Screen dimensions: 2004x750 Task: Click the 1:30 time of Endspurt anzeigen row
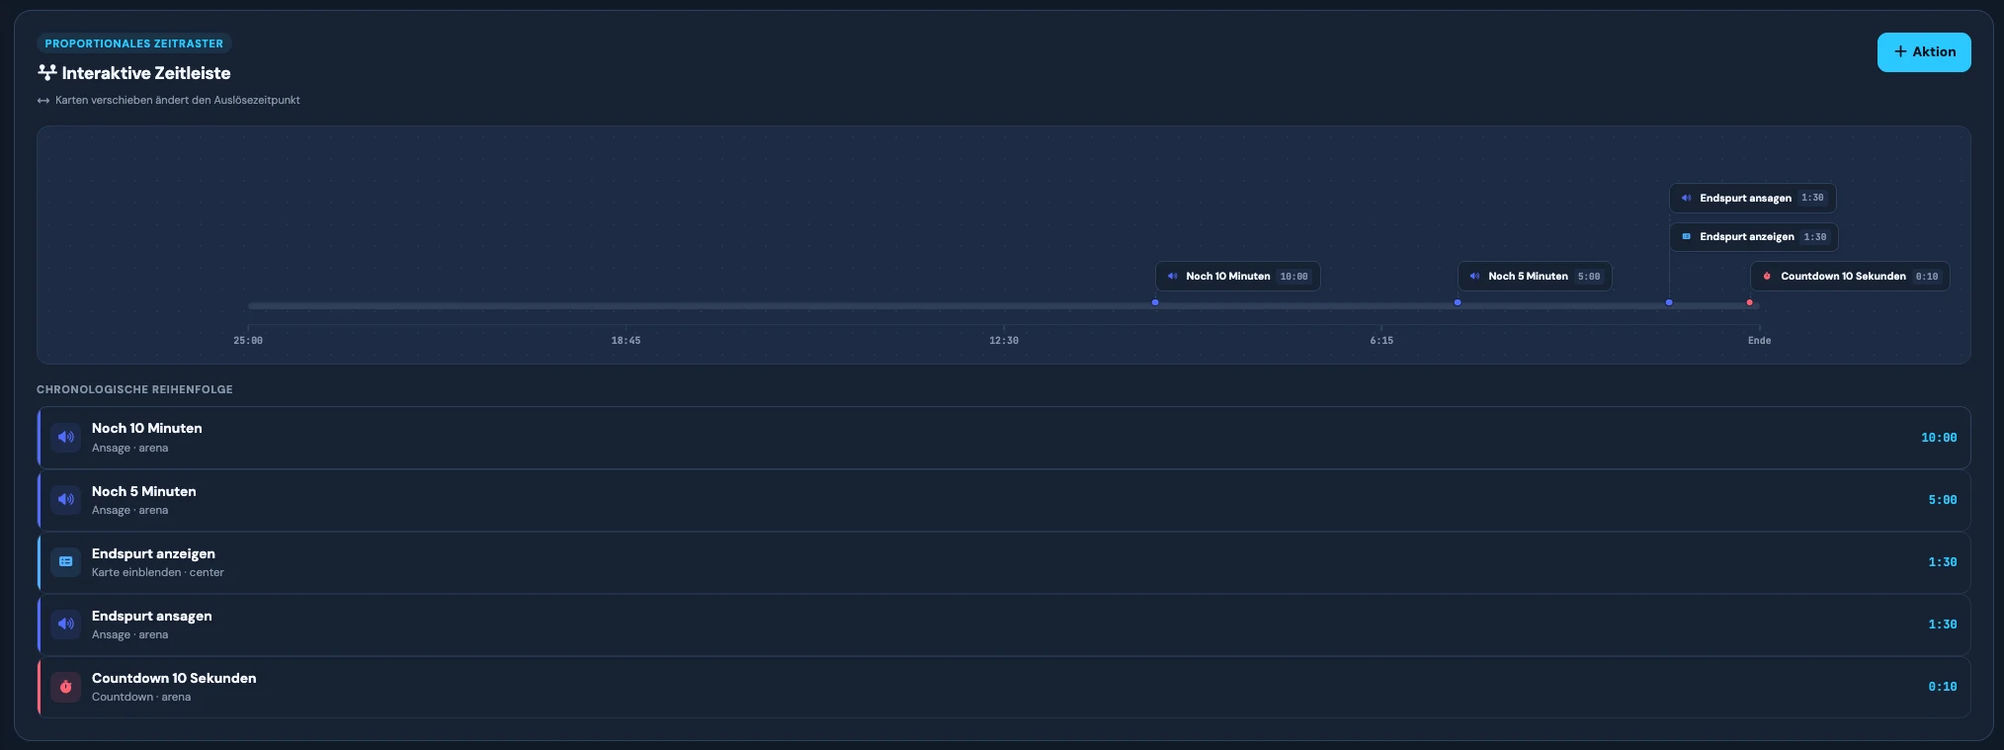point(1942,562)
